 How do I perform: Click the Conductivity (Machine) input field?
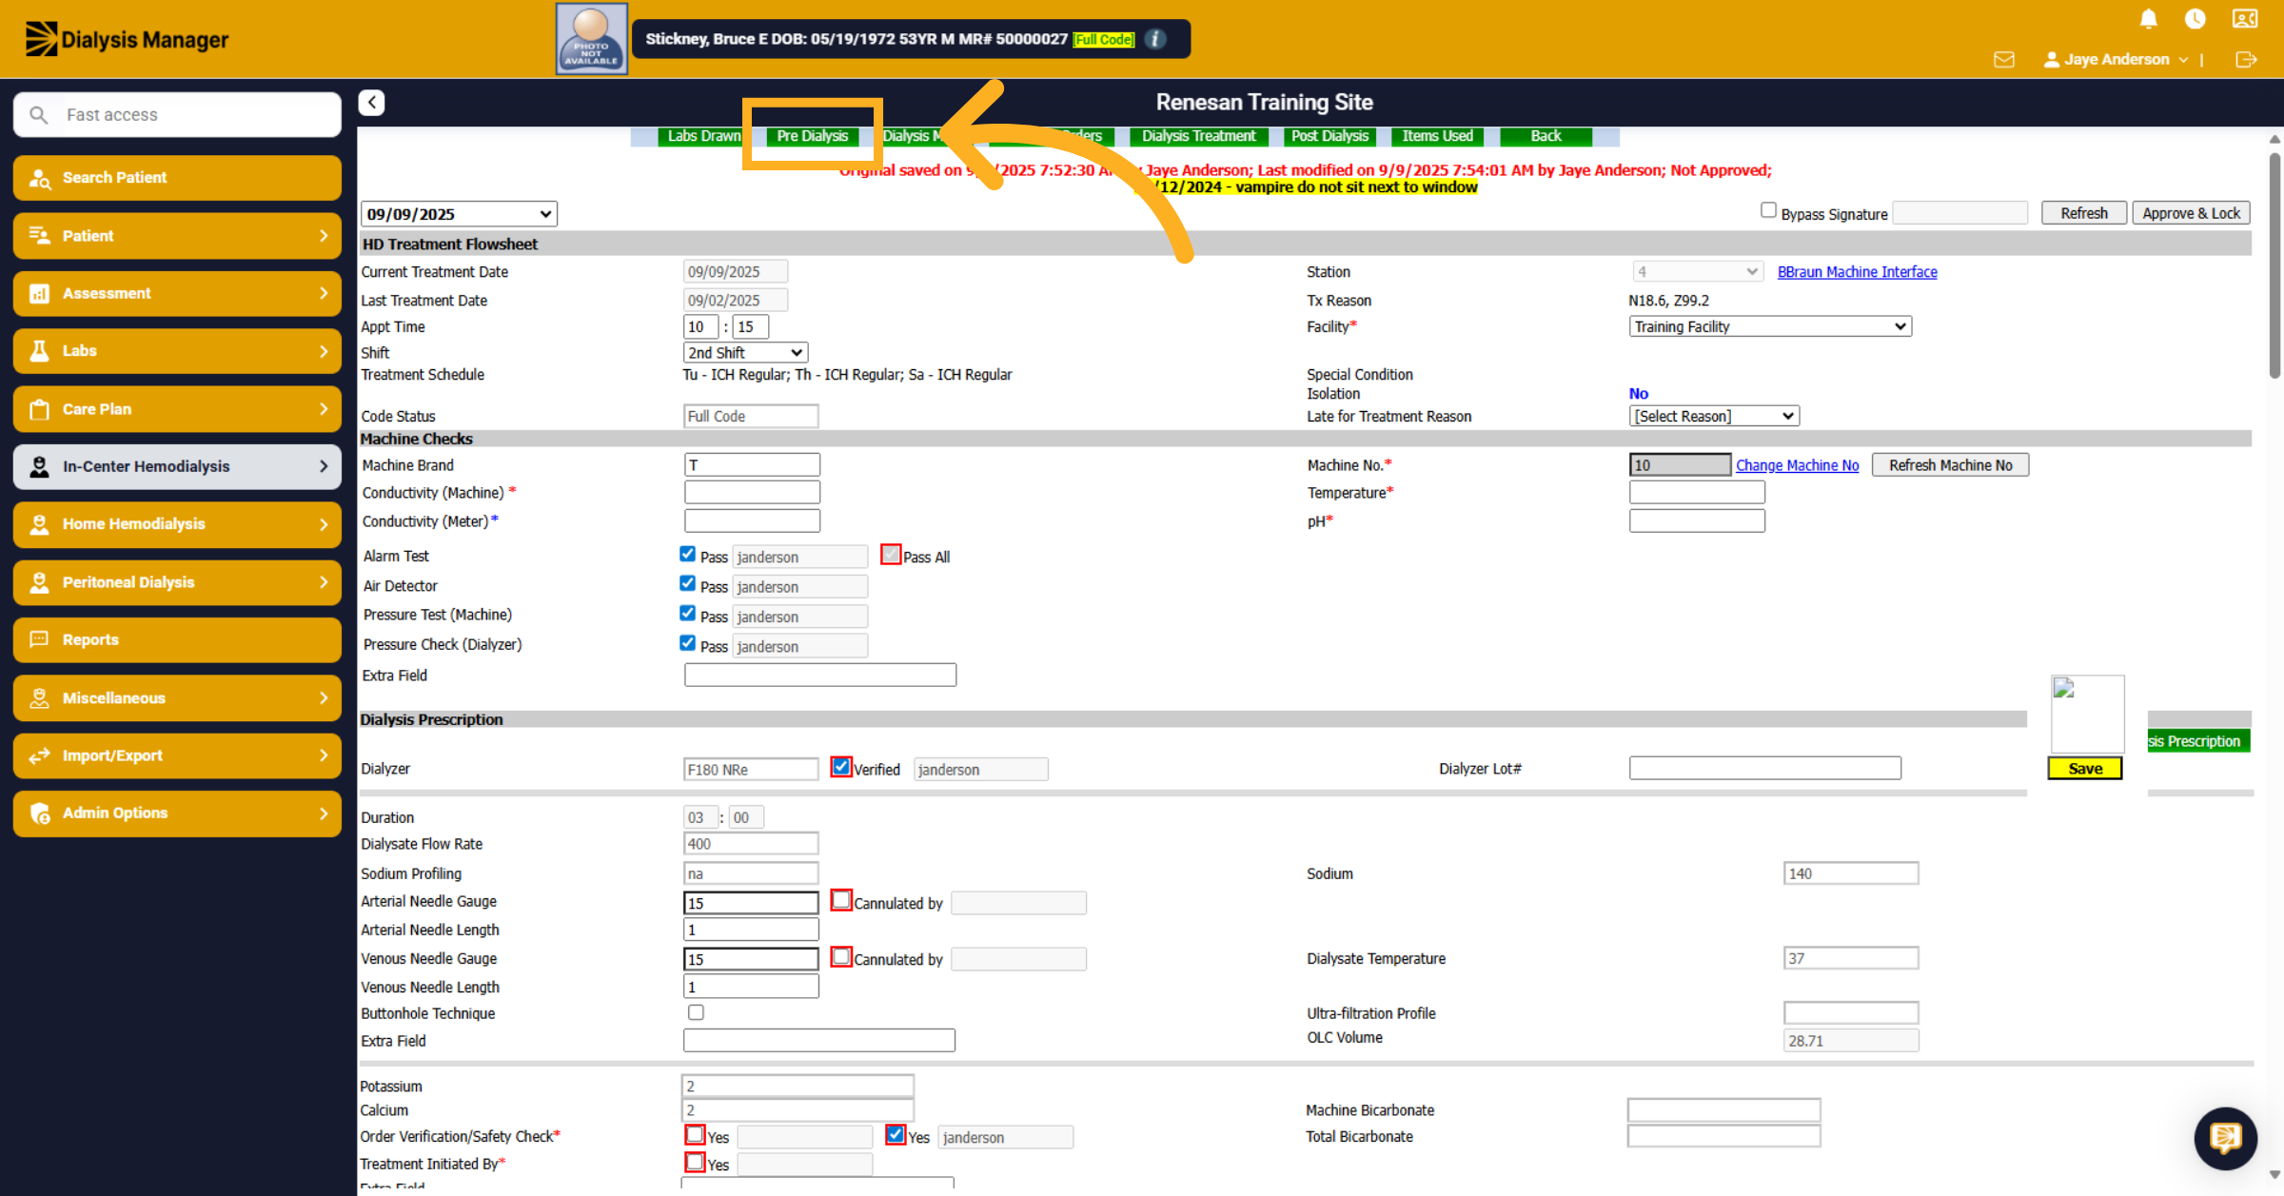752,492
